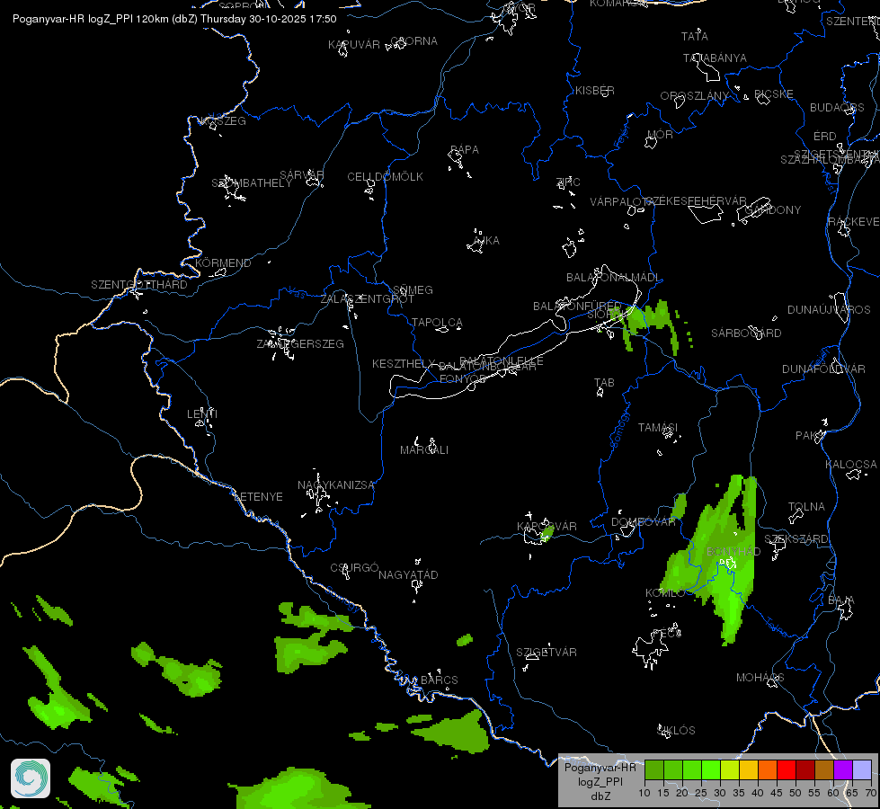Screen dimensions: 880x809
Task: Click the DOMBÓVÁR town label
Action: point(644,522)
